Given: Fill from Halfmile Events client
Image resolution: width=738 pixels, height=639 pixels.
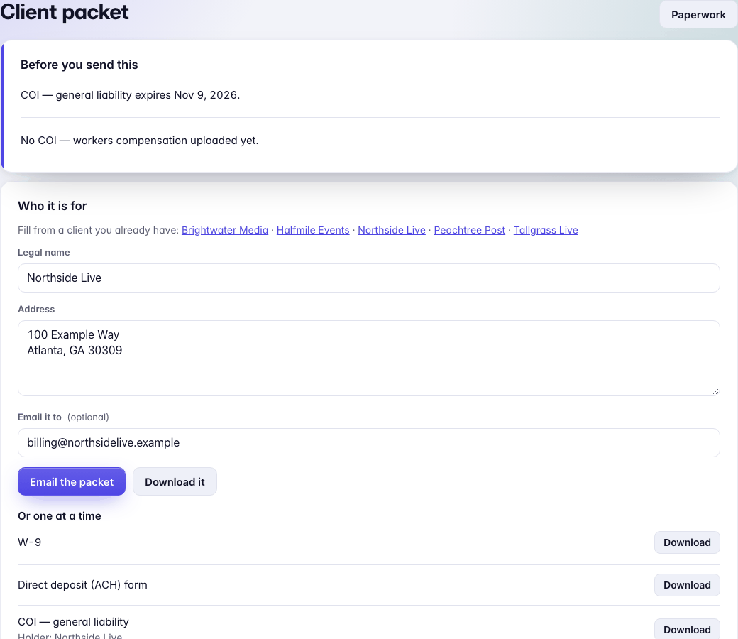Looking at the screenshot, I should 313,230.
